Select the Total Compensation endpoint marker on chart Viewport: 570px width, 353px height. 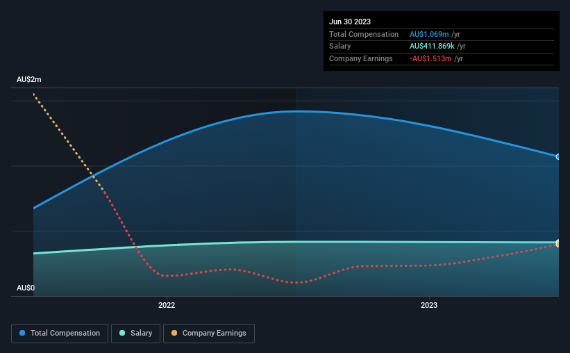pos(558,157)
